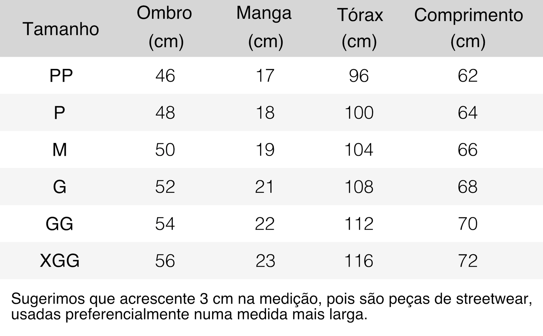Click chest value 100 in P row
Screen dimensions: 543x336
(x=359, y=113)
